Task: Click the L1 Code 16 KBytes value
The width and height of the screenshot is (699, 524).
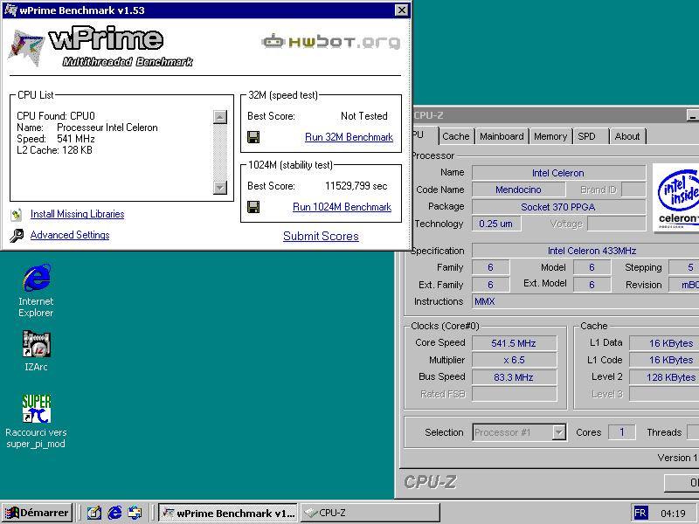Action: (664, 360)
